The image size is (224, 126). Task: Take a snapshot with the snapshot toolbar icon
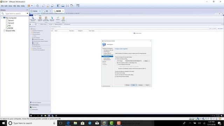(x=43, y=6)
